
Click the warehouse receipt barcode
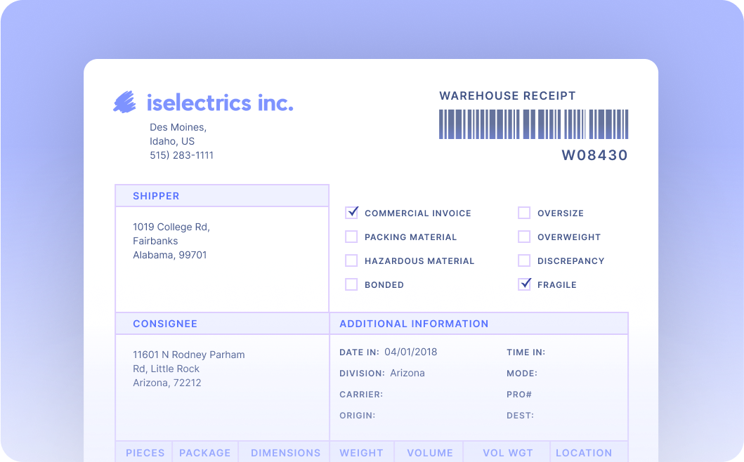pyautogui.click(x=534, y=124)
